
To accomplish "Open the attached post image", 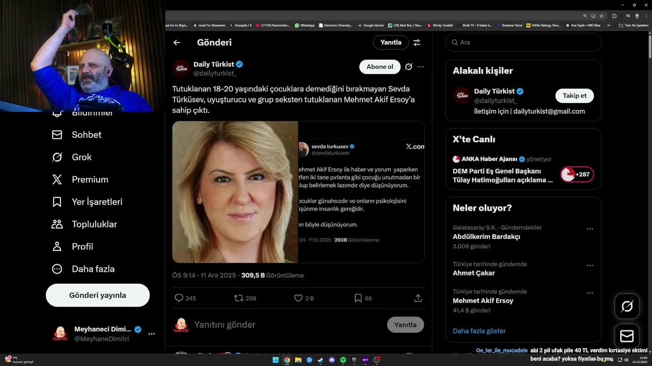I will (298, 192).
